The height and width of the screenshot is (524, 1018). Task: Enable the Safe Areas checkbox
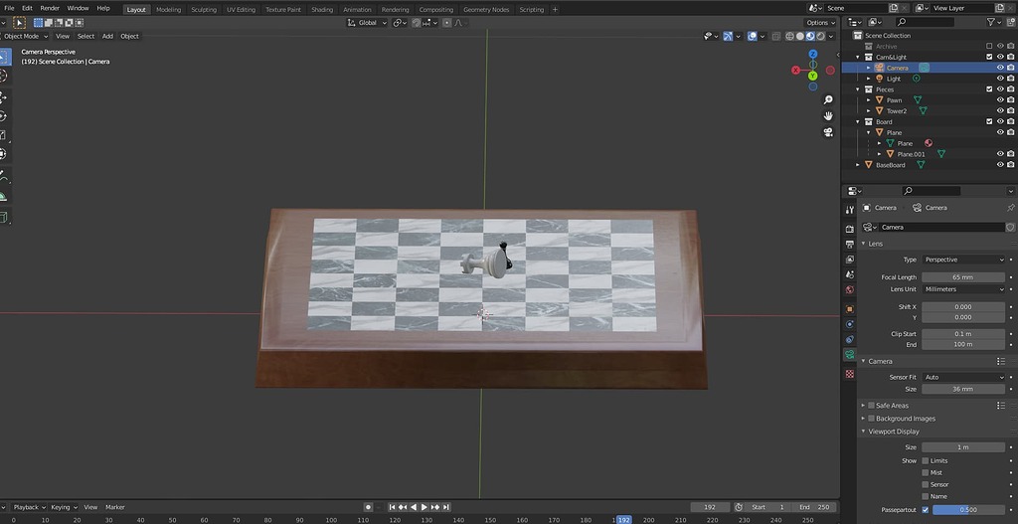coord(871,405)
